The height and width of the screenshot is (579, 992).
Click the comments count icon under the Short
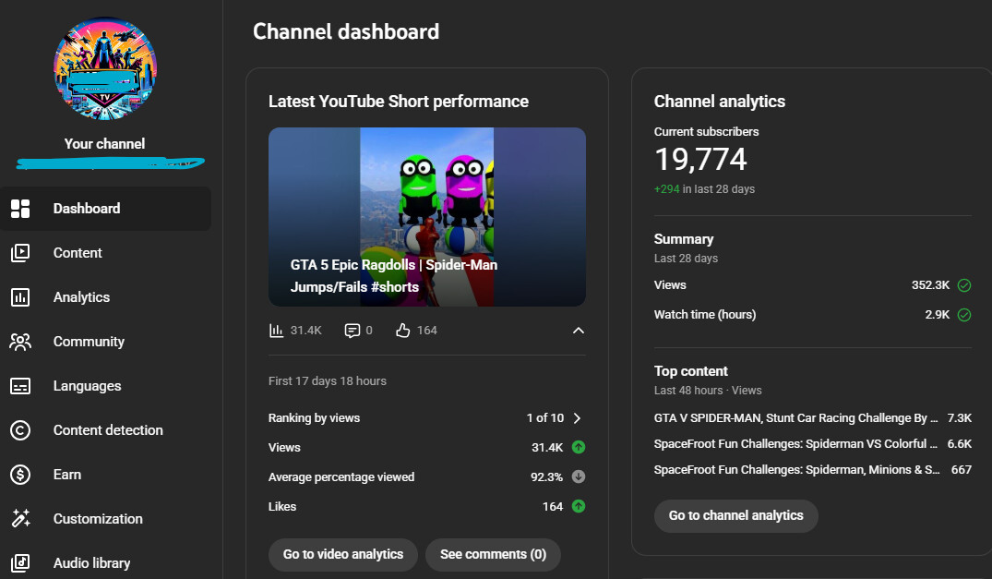[x=352, y=331]
